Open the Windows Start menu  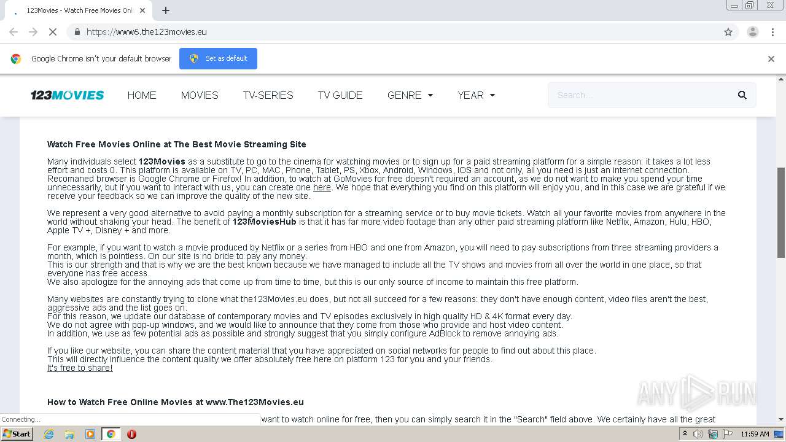tap(17, 434)
